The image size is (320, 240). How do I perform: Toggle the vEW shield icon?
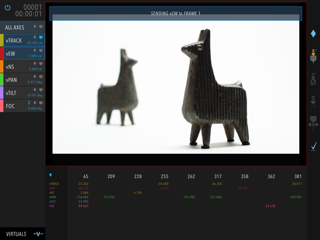(41, 51)
